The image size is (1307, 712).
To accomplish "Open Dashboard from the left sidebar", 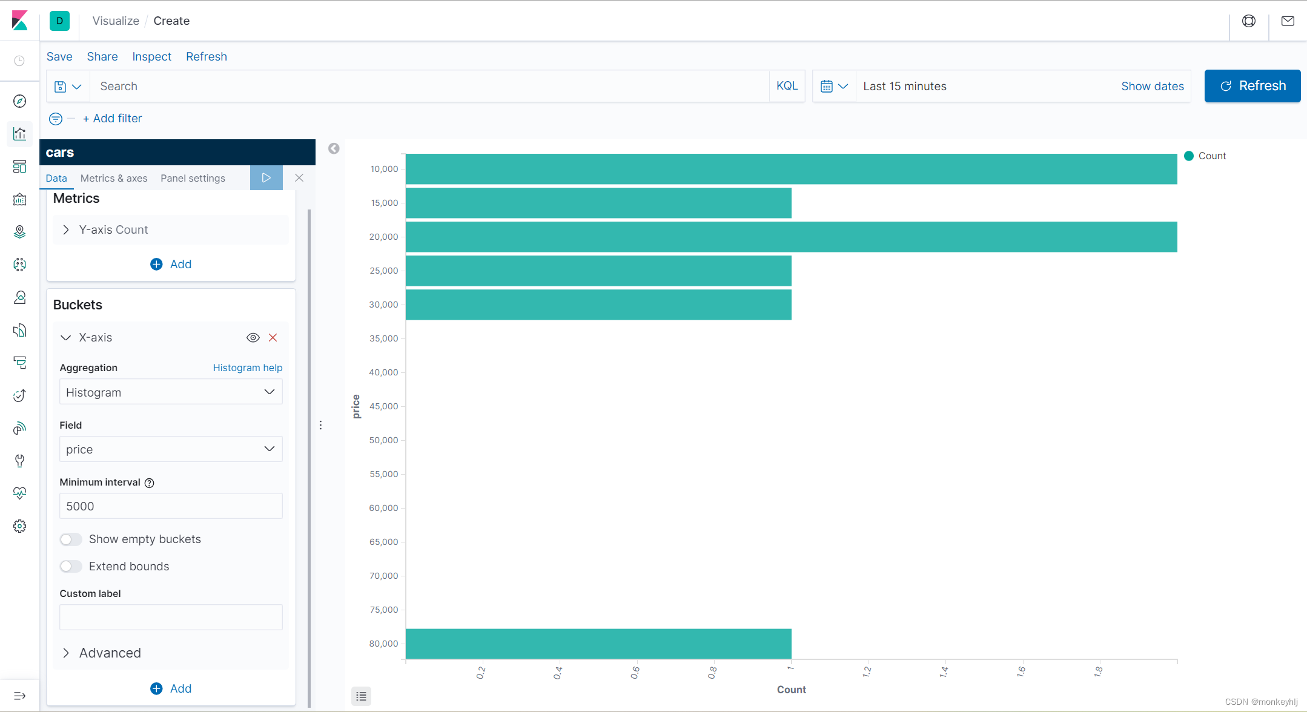I will coord(19,166).
